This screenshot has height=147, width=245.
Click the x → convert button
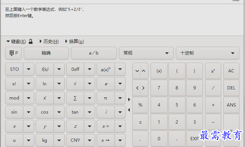(106, 140)
